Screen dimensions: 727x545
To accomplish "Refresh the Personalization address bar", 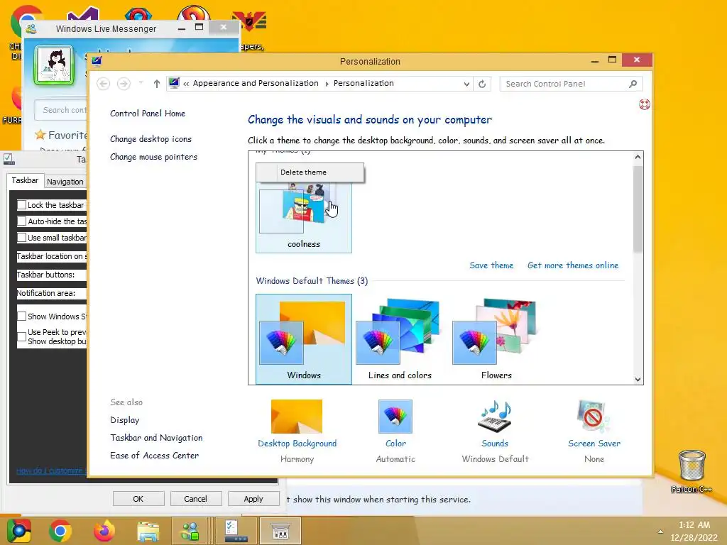I will [482, 84].
